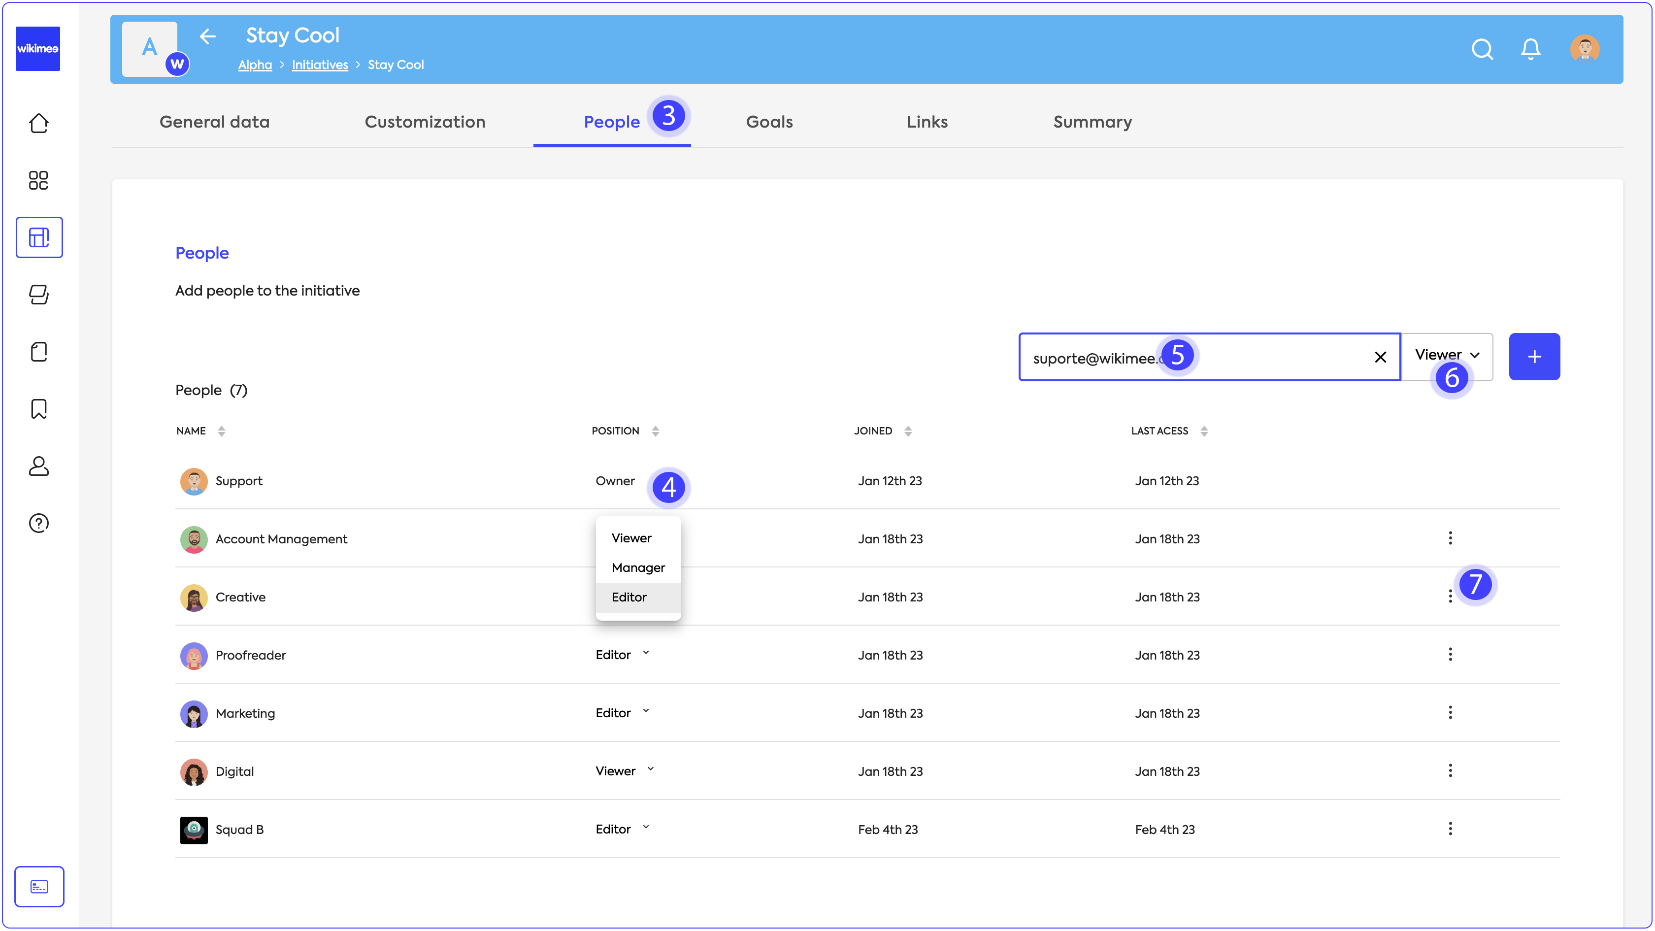Open the dashboard grid icon in sidebar

pyautogui.click(x=38, y=181)
